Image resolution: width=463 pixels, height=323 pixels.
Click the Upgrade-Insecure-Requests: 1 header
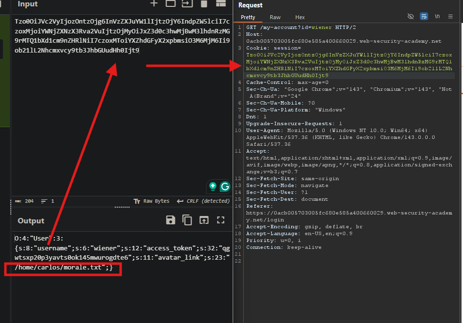coord(294,124)
